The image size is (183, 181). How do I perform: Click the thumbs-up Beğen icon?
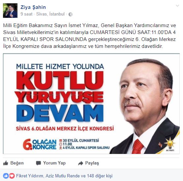click(x=6, y=163)
